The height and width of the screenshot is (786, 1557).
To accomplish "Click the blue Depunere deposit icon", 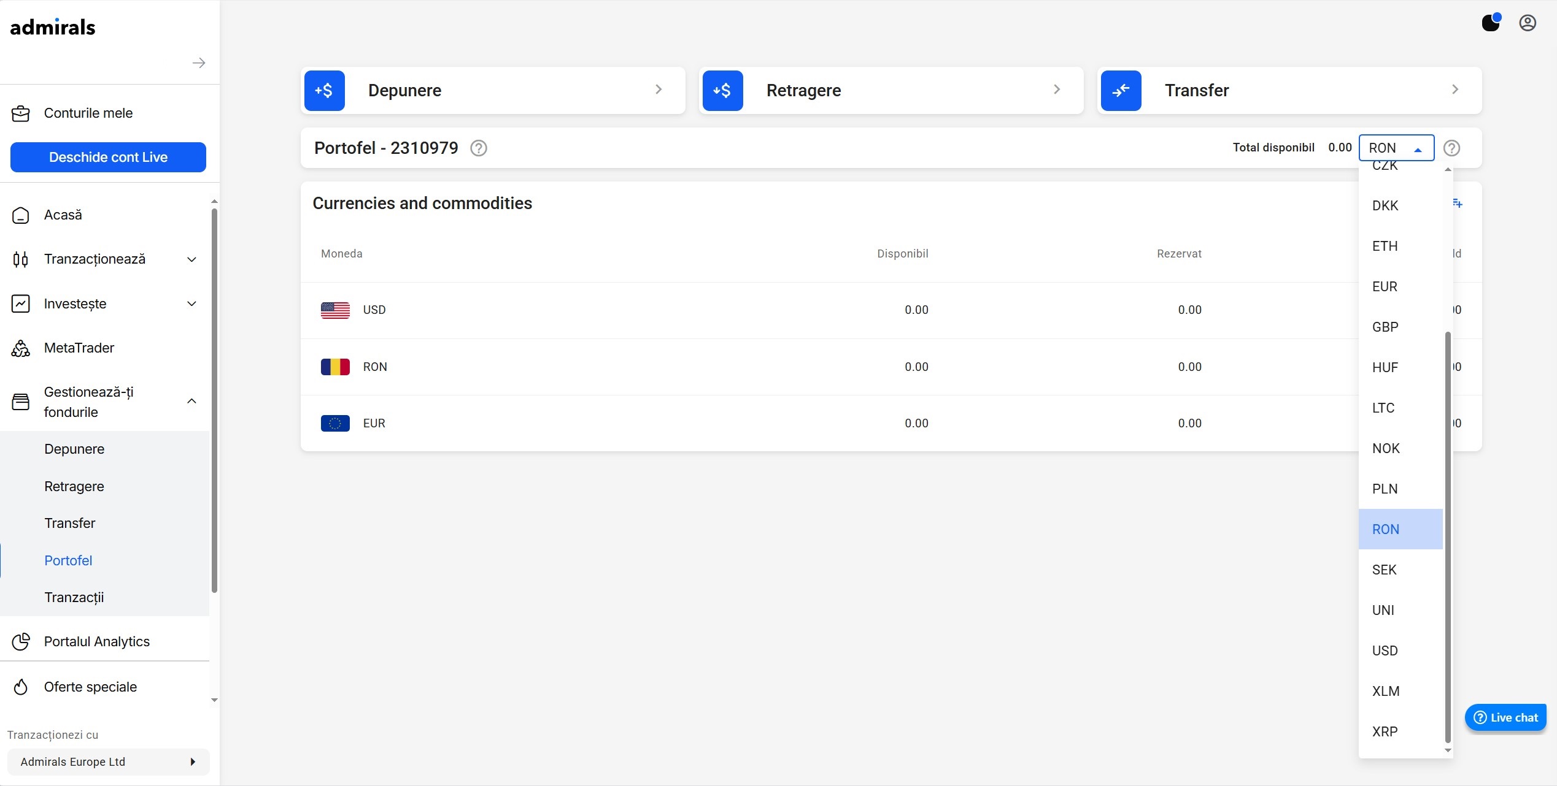I will point(325,91).
